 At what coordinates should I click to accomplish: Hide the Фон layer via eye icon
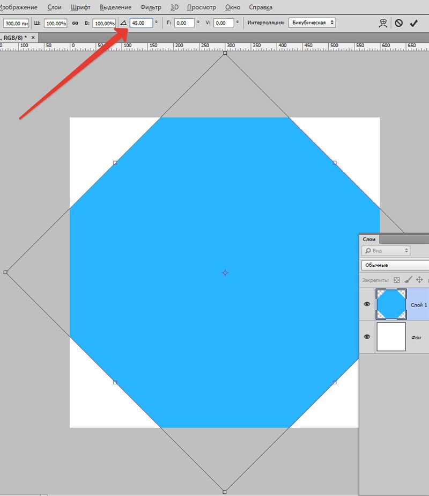(367, 337)
